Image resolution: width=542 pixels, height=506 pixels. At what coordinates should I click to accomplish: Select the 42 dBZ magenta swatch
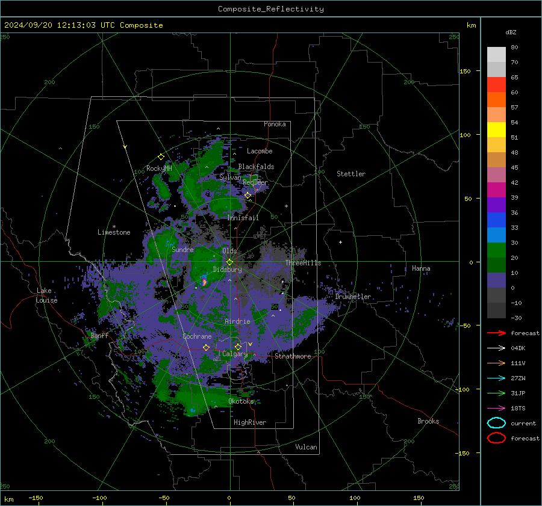(x=496, y=190)
